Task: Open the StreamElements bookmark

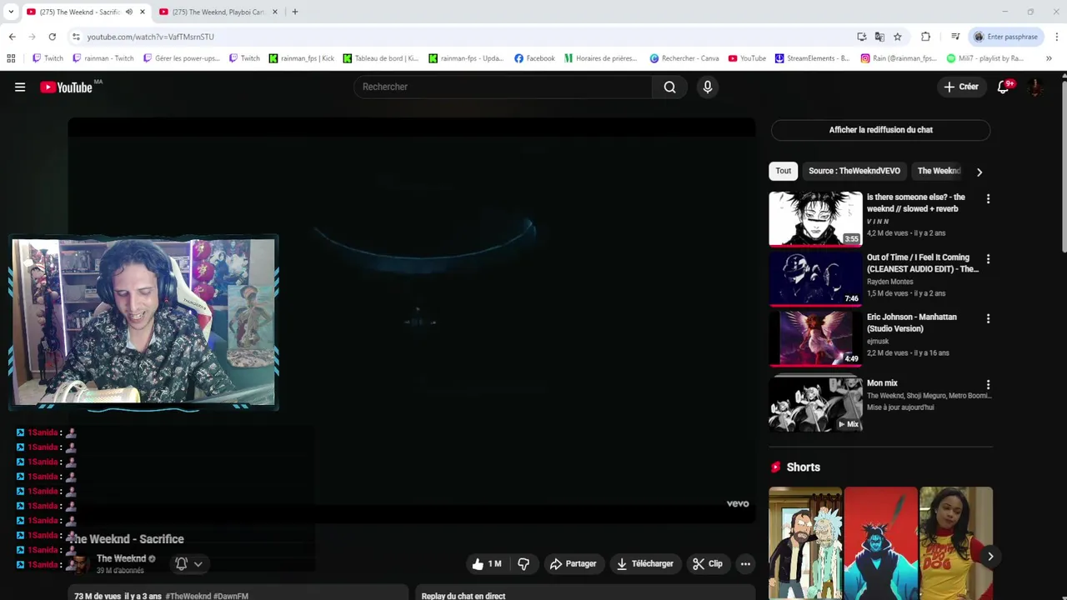Action: tap(812, 58)
